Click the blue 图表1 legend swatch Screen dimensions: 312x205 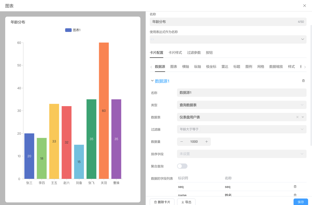tap(68, 30)
